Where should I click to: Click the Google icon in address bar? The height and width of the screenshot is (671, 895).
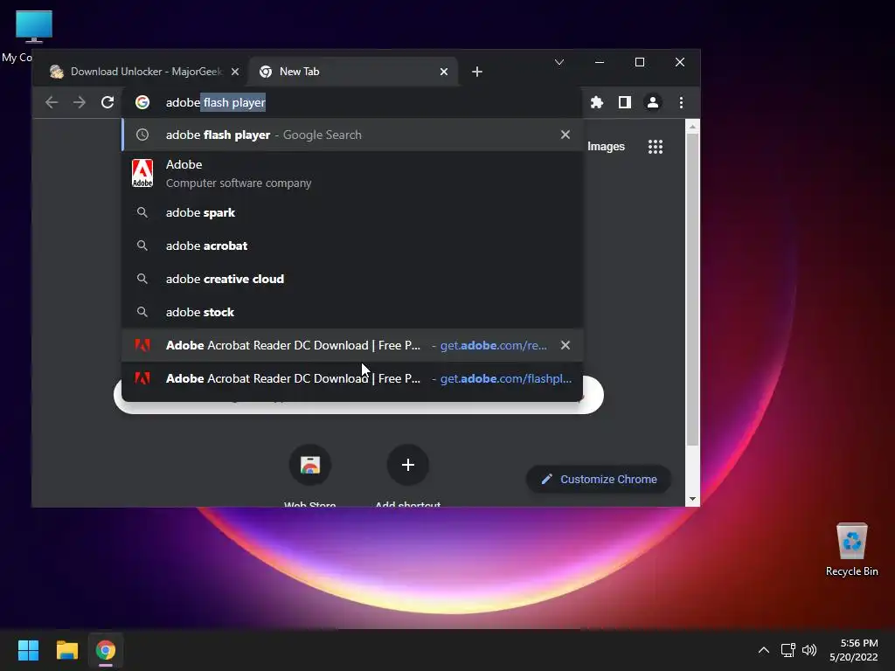142,102
